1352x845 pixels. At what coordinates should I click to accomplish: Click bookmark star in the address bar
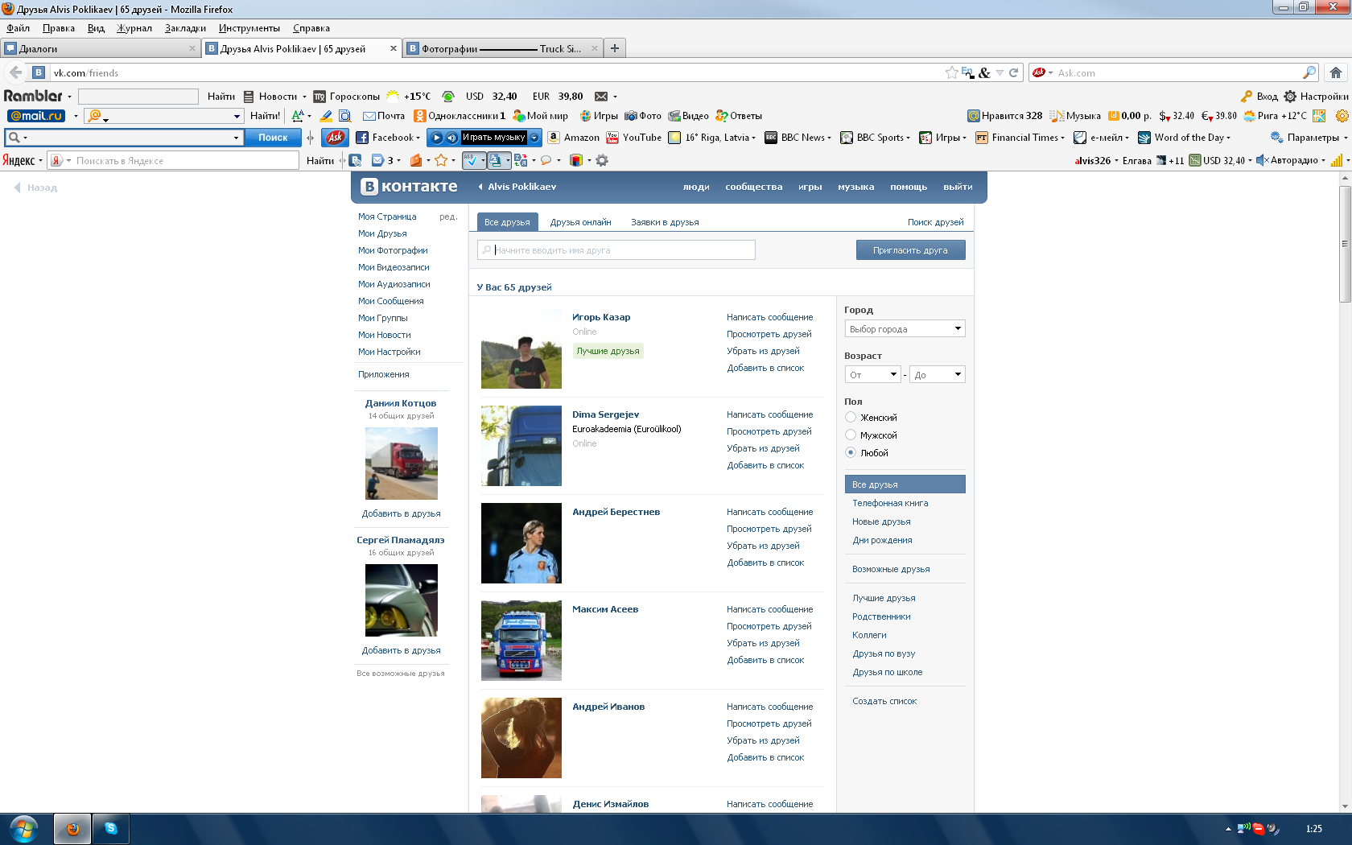(x=952, y=72)
